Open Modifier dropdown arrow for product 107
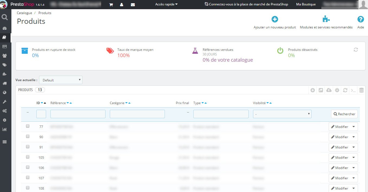 [x=354, y=178]
